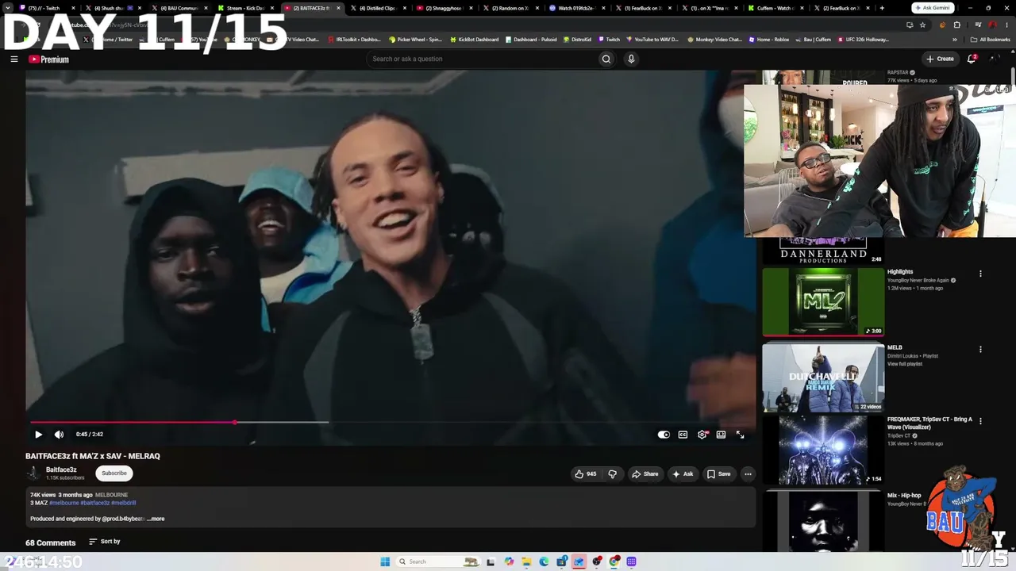The width and height of the screenshot is (1016, 571).
Task: Open the Picker Wheel bookmark
Action: pos(415,39)
